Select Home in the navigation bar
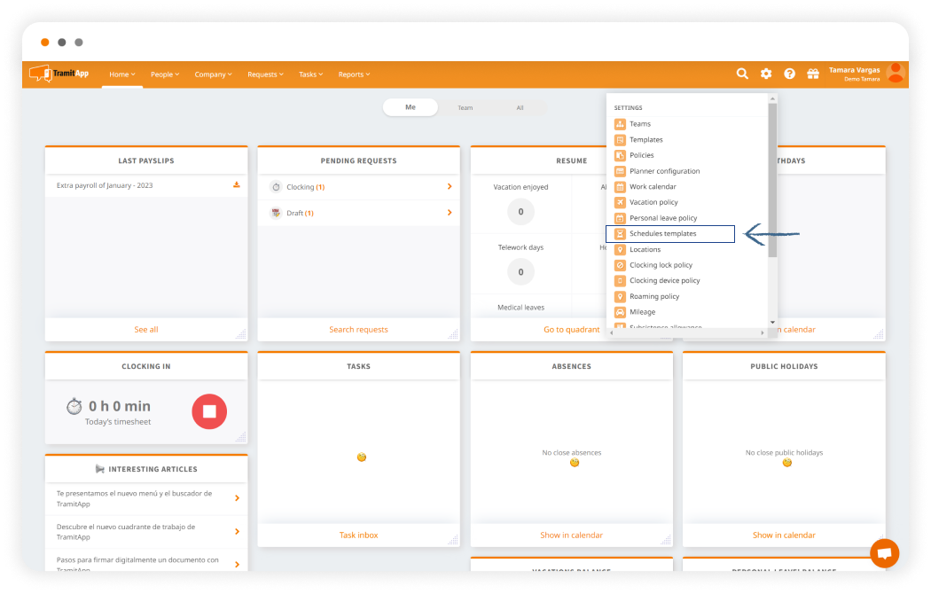 [x=121, y=74]
